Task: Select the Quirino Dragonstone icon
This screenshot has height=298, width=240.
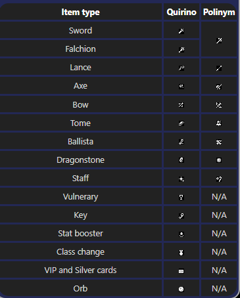Action: [x=181, y=160]
